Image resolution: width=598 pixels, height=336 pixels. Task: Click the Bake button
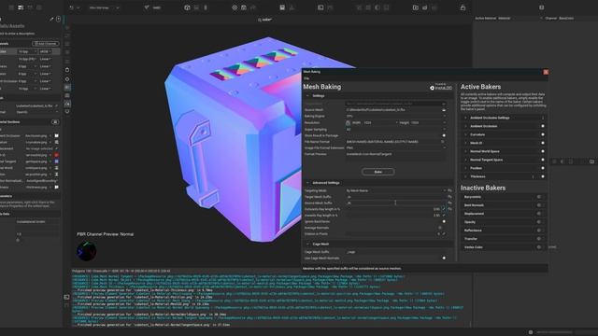click(377, 172)
